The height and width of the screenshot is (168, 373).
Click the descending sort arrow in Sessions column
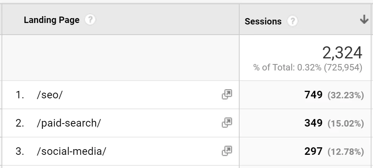click(364, 20)
